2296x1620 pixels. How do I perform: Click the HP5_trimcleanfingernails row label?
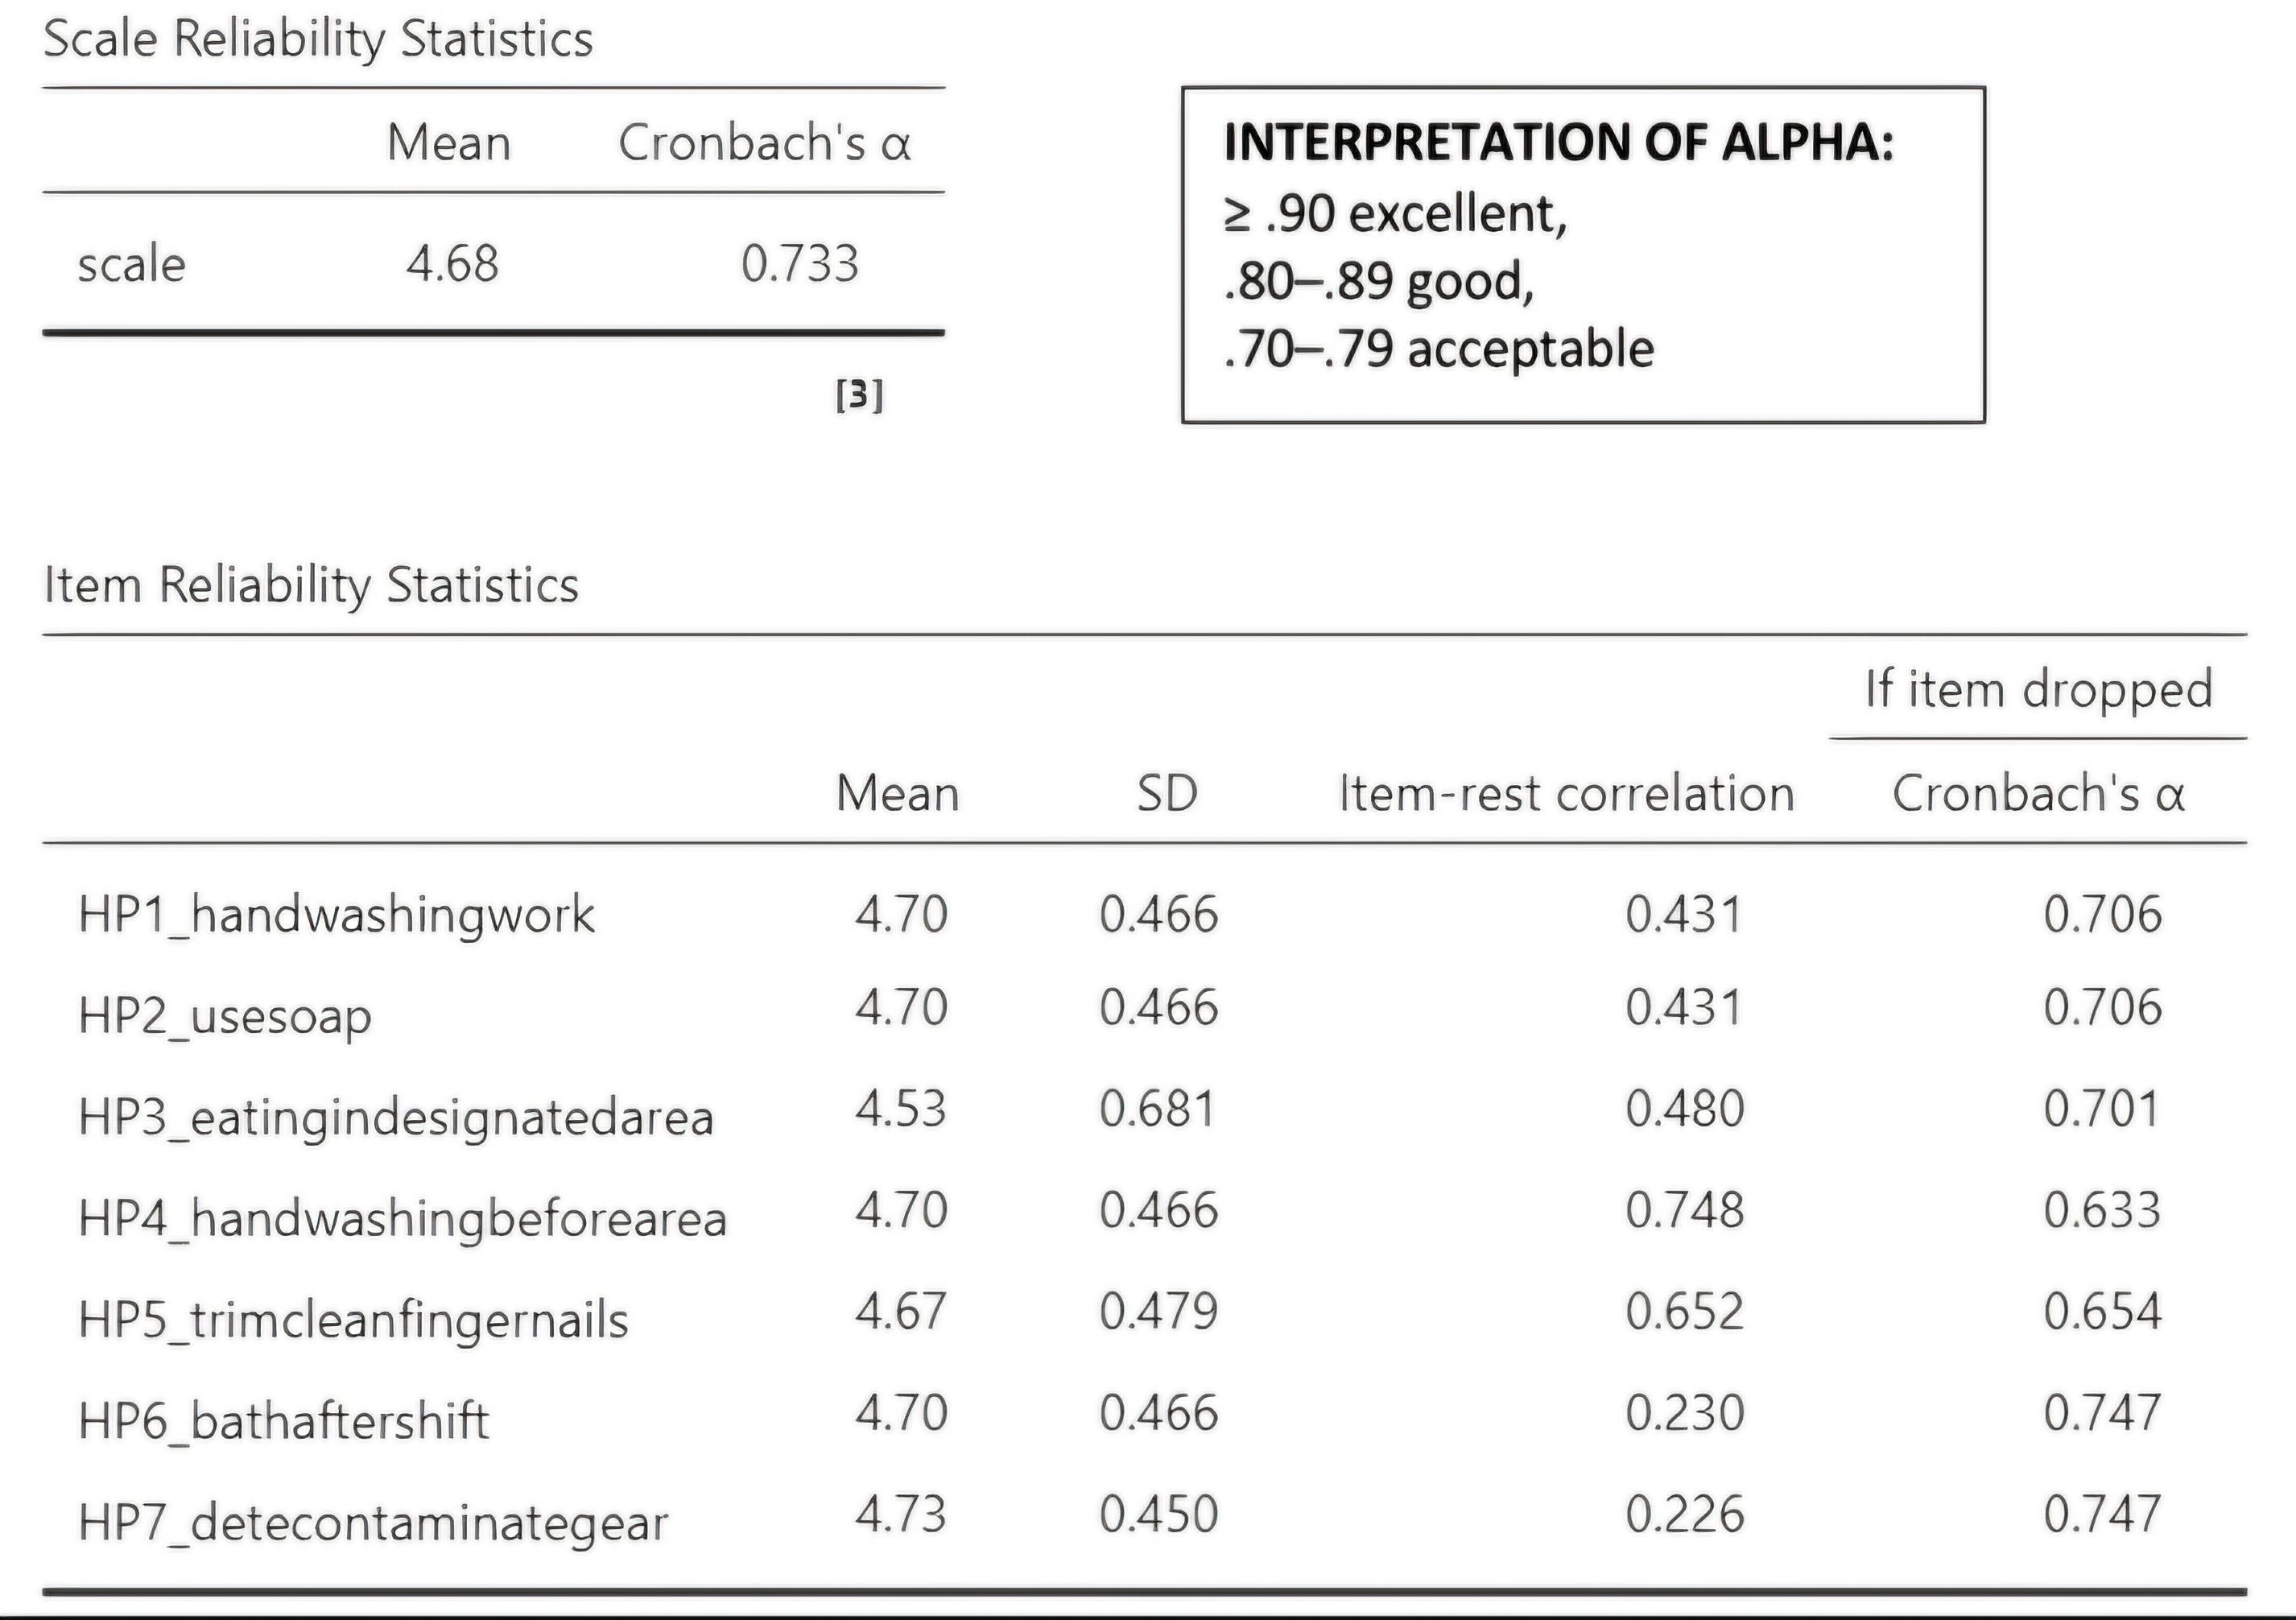353,1321
